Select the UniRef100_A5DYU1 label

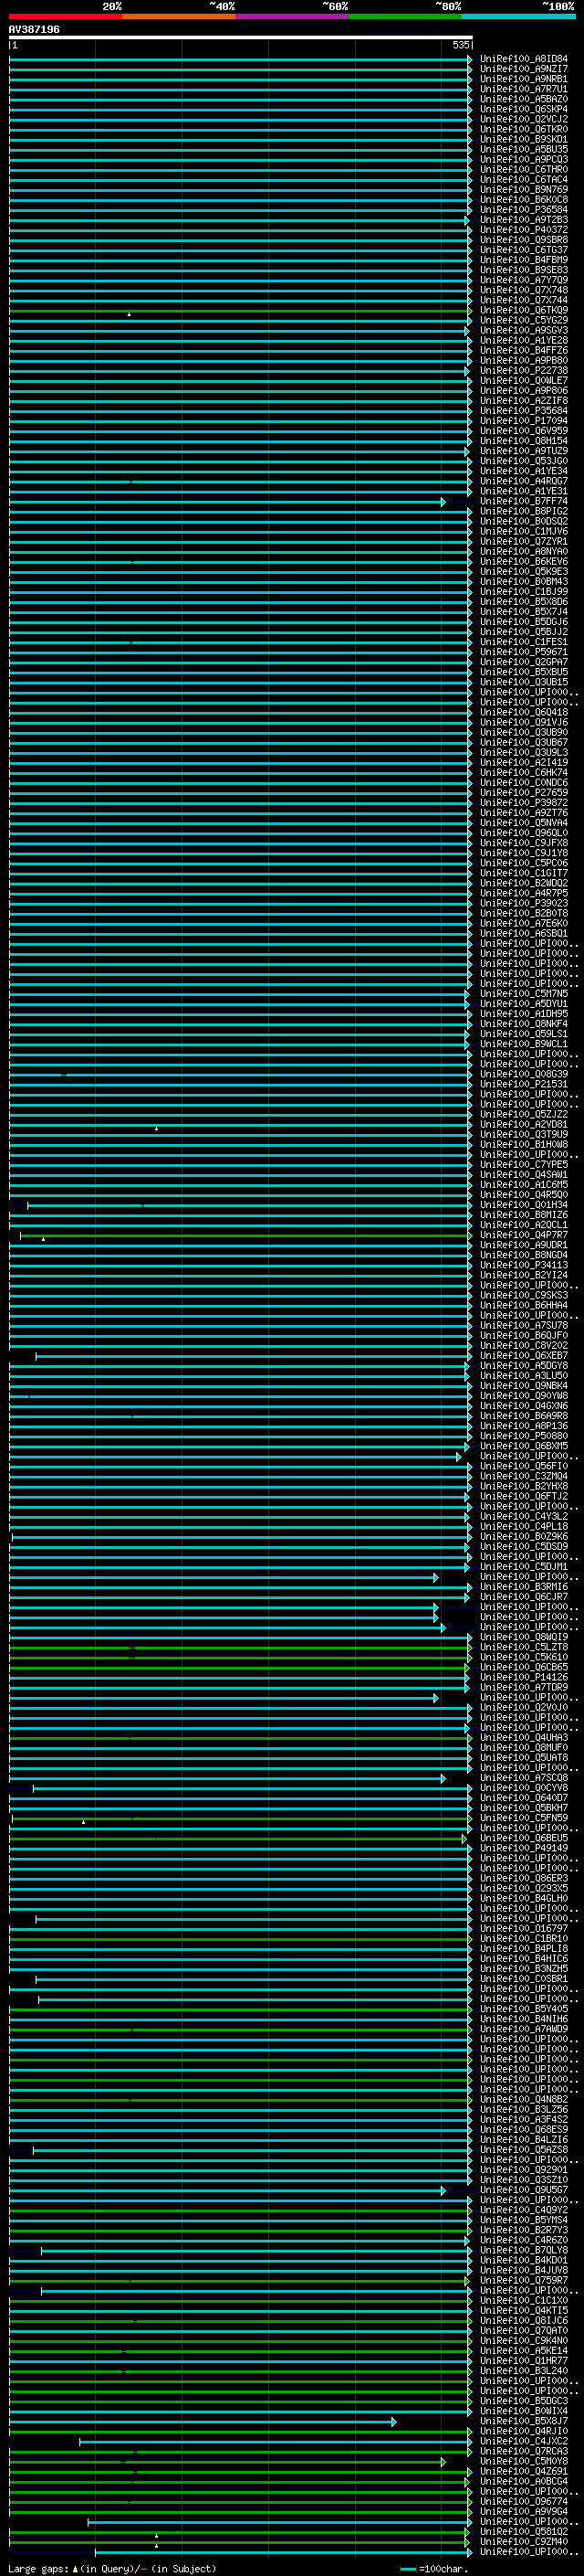[524, 1004]
